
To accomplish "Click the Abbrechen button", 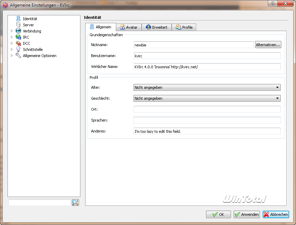I will (x=276, y=214).
